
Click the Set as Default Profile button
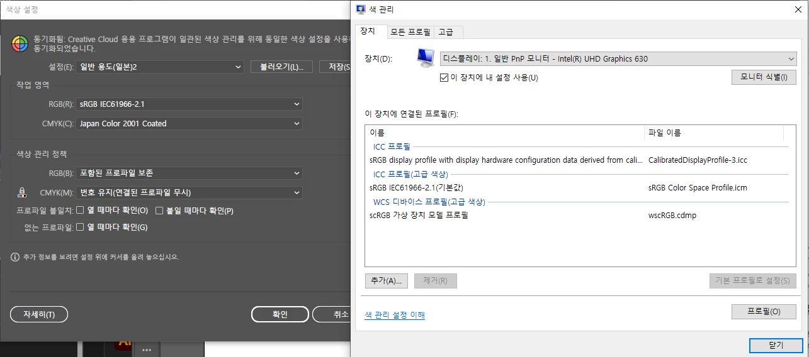coord(753,281)
